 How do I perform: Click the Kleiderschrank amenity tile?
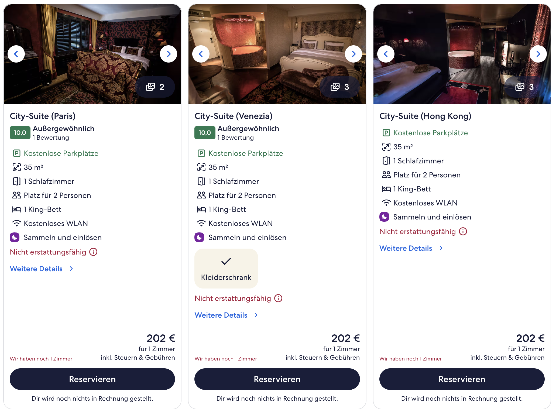226,269
